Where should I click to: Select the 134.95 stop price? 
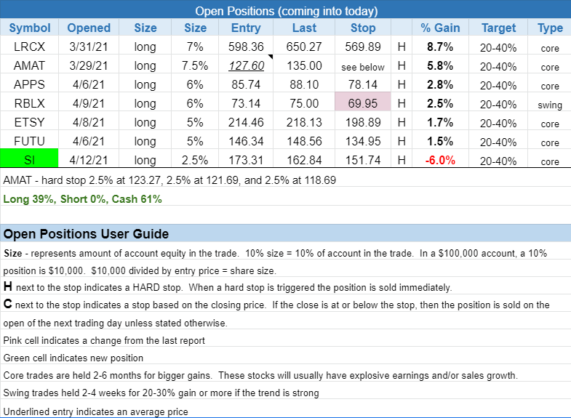point(363,141)
